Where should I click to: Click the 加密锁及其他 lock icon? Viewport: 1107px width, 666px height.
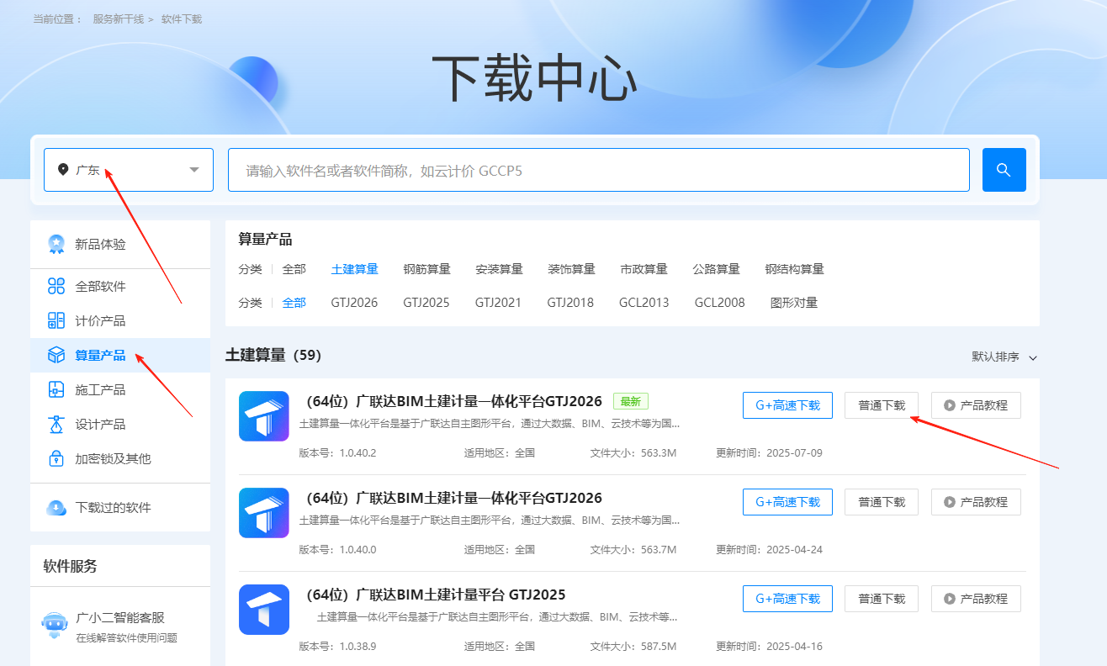click(x=56, y=459)
